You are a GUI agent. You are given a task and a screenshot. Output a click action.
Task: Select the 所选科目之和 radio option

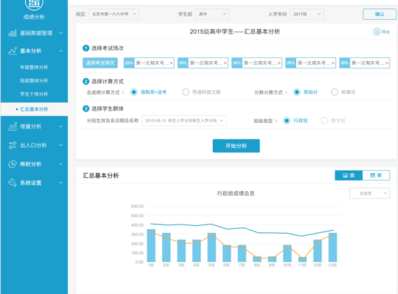click(185, 92)
